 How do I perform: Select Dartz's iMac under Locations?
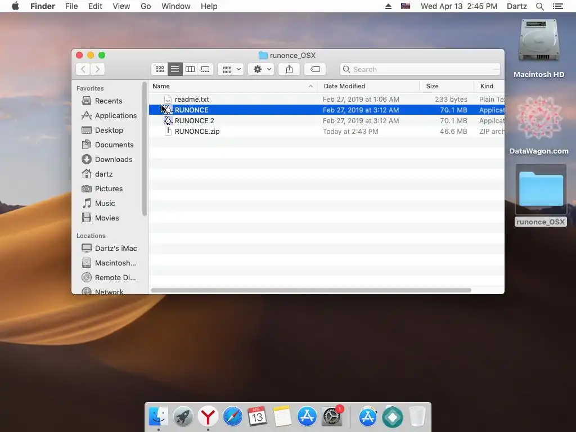click(109, 248)
